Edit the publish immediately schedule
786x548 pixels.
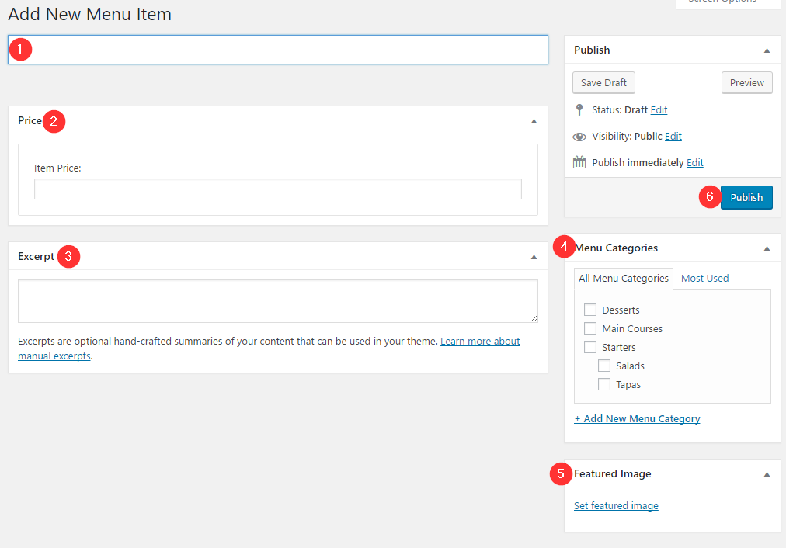click(x=695, y=163)
